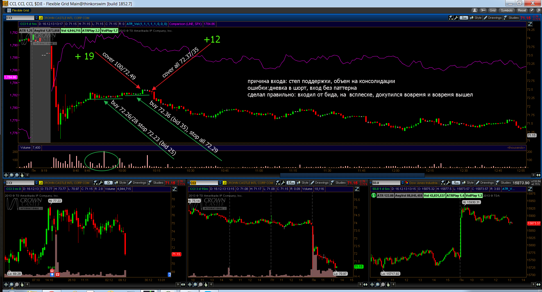
Task: Change the 1m timeframe on top chart
Action: click(x=464, y=18)
